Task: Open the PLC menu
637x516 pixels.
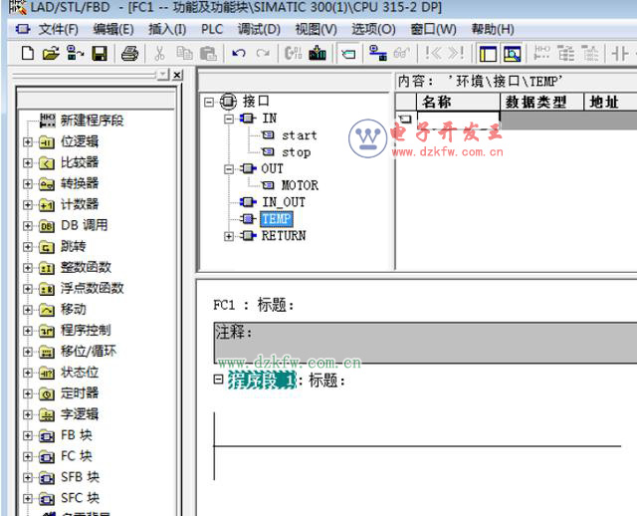Action: [x=212, y=29]
